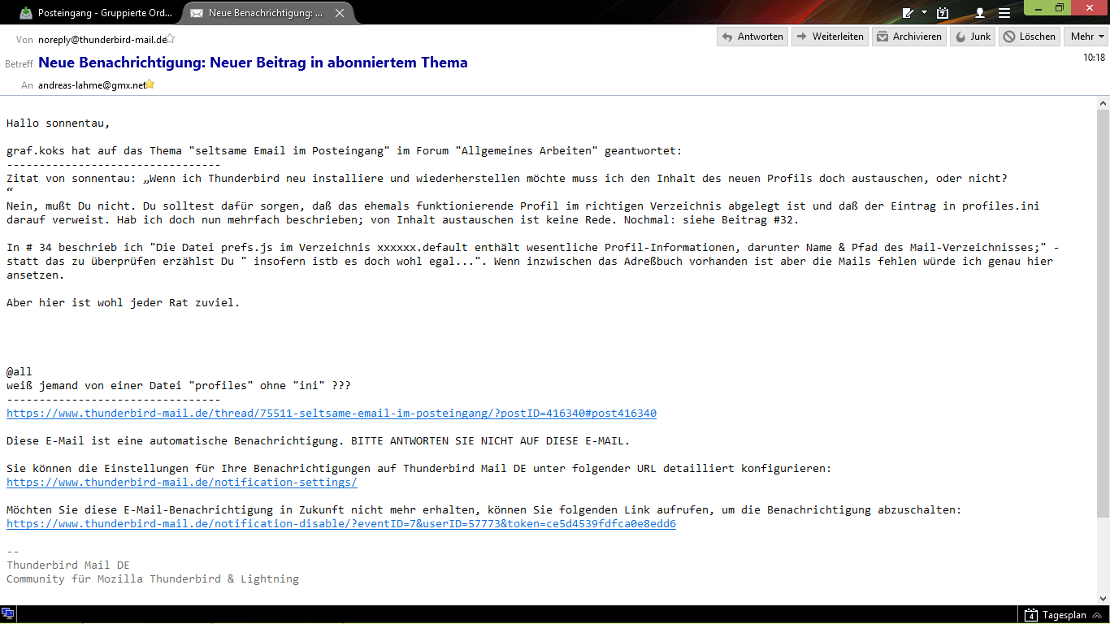This screenshot has width=1110, height=624.
Task: Mark the message as Junk
Action: pos(973,37)
